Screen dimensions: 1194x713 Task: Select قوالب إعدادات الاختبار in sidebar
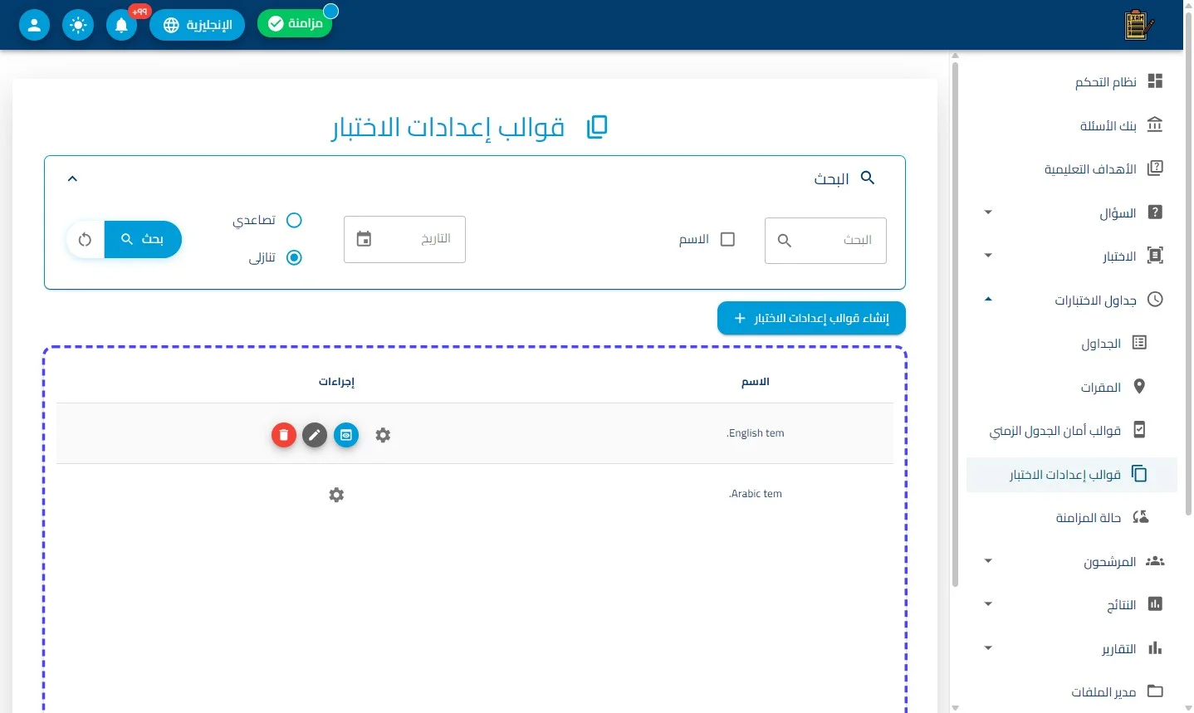point(1072,475)
